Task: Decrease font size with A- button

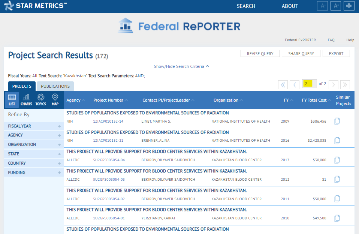Action: pyautogui.click(x=322, y=6)
